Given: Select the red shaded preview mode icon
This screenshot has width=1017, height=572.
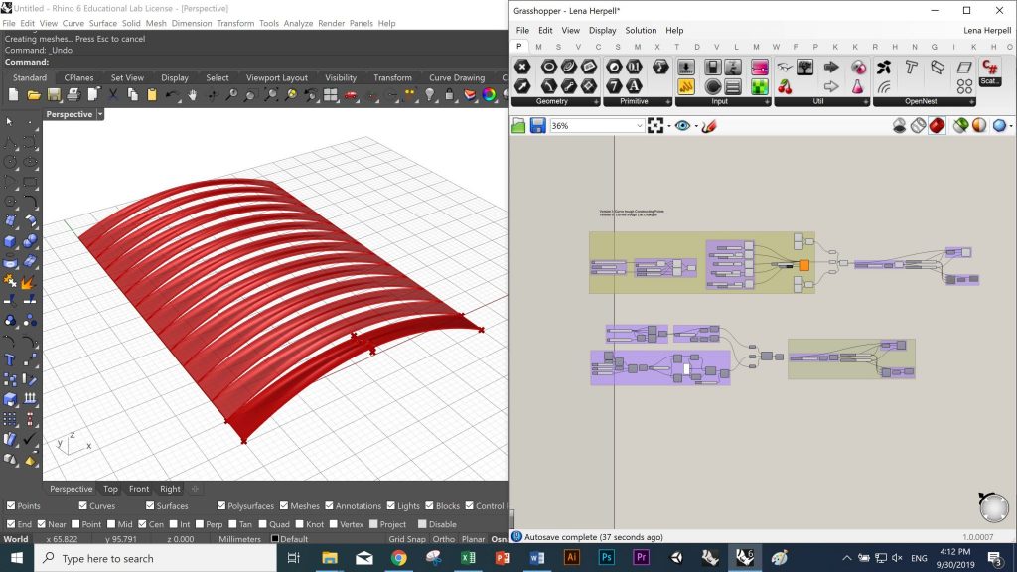Looking at the screenshot, I should [936, 126].
